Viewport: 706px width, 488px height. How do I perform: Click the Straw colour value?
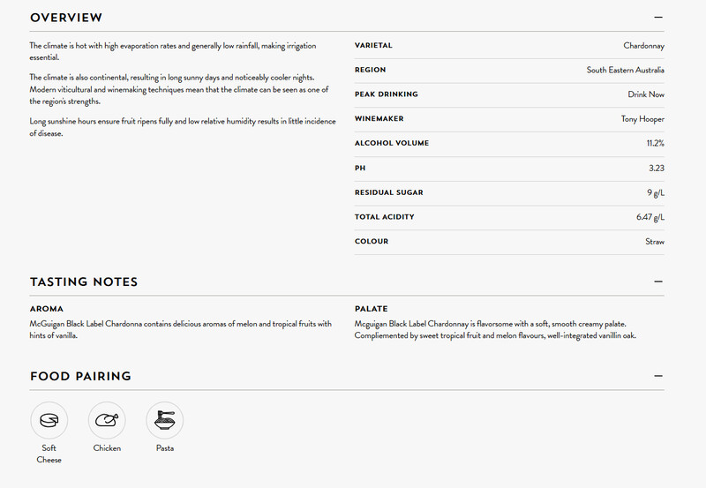pyautogui.click(x=654, y=242)
